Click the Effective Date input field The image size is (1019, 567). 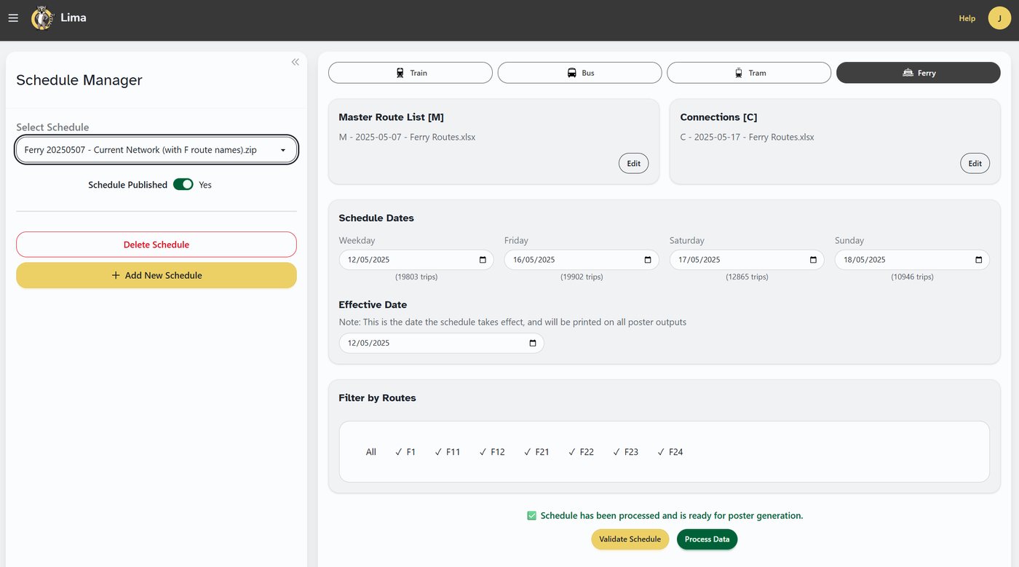[441, 343]
